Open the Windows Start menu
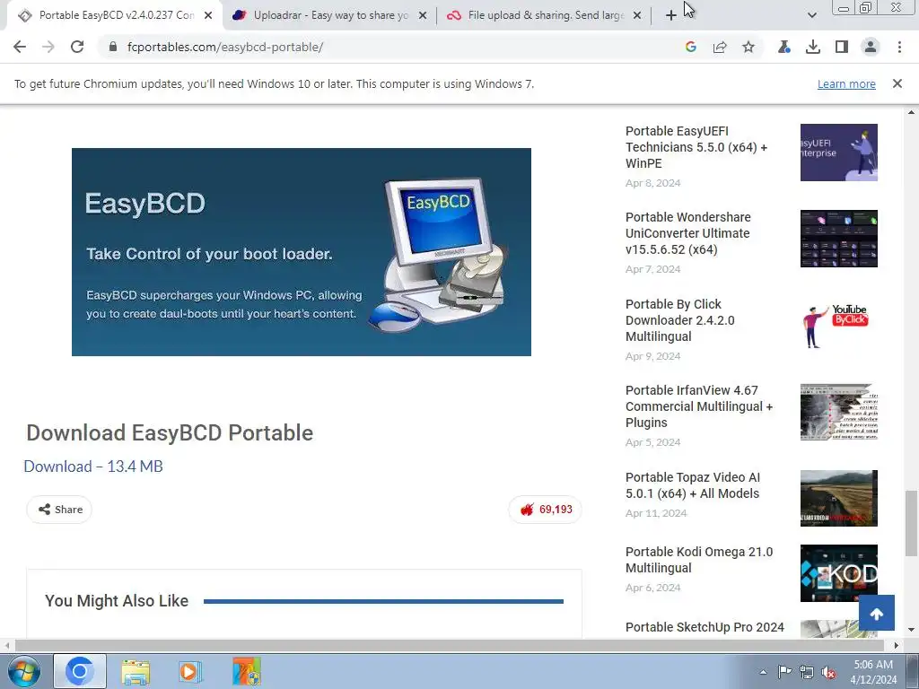 23,671
